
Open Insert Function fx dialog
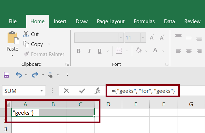[x=98, y=91]
